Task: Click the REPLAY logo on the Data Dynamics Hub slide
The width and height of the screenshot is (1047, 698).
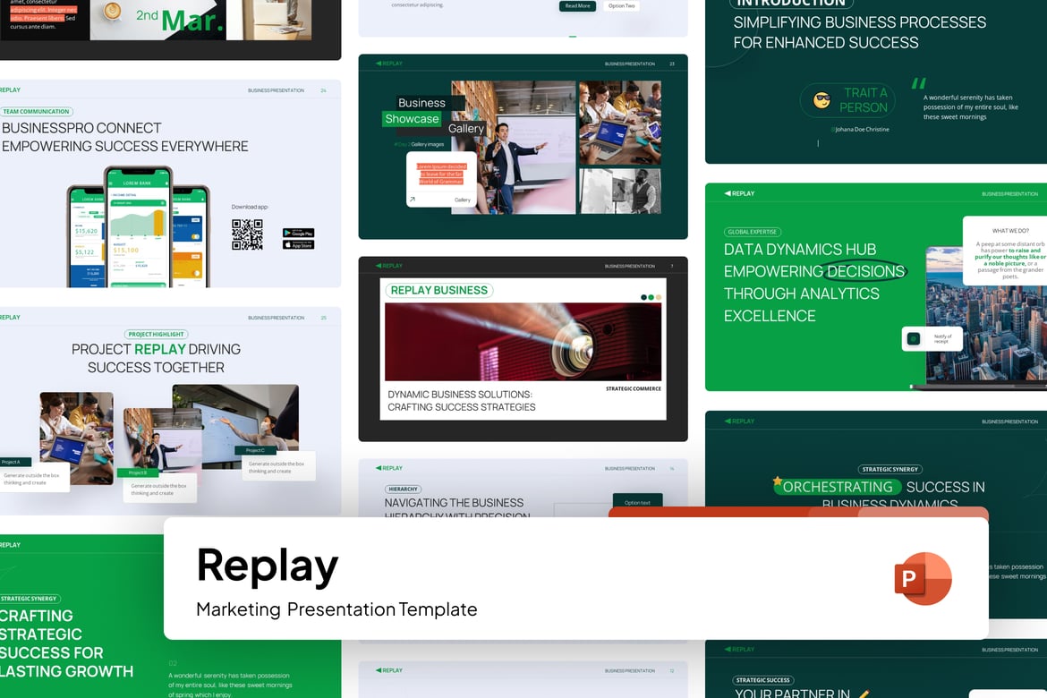Action: pos(739,193)
